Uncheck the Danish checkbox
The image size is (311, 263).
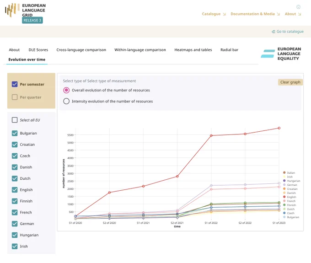pos(15,167)
